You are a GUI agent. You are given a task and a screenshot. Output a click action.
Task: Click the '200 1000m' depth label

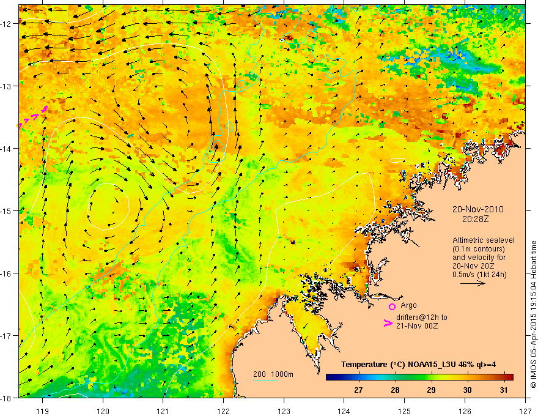pyautogui.click(x=273, y=374)
